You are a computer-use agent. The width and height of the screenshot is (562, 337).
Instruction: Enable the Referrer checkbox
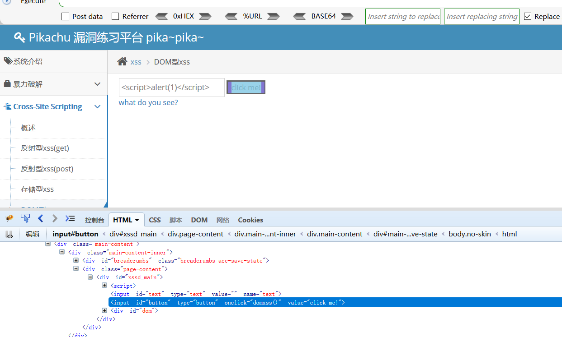(x=115, y=16)
